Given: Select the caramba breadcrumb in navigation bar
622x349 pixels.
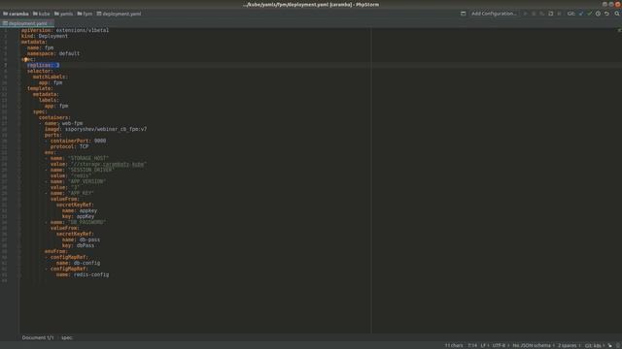Looking at the screenshot, I should pyautogui.click(x=16, y=14).
